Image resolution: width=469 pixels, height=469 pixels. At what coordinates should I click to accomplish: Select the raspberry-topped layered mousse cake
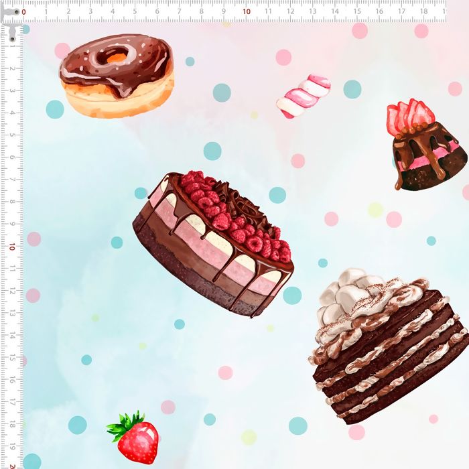click(x=214, y=243)
